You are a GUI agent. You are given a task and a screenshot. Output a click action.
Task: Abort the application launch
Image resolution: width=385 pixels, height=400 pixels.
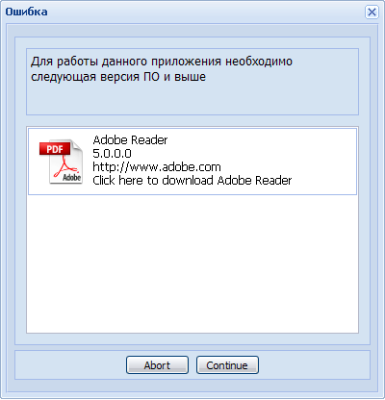point(157,365)
